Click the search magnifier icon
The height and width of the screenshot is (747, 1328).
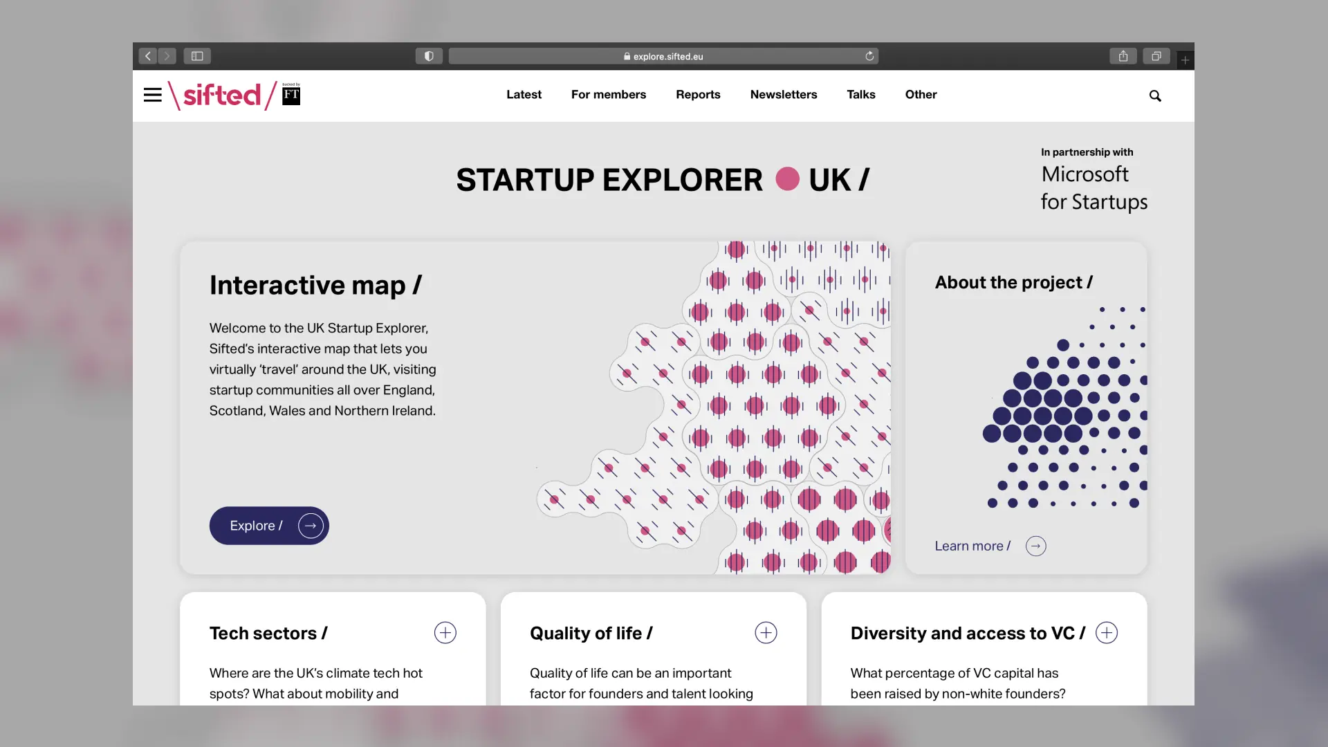[1155, 95]
